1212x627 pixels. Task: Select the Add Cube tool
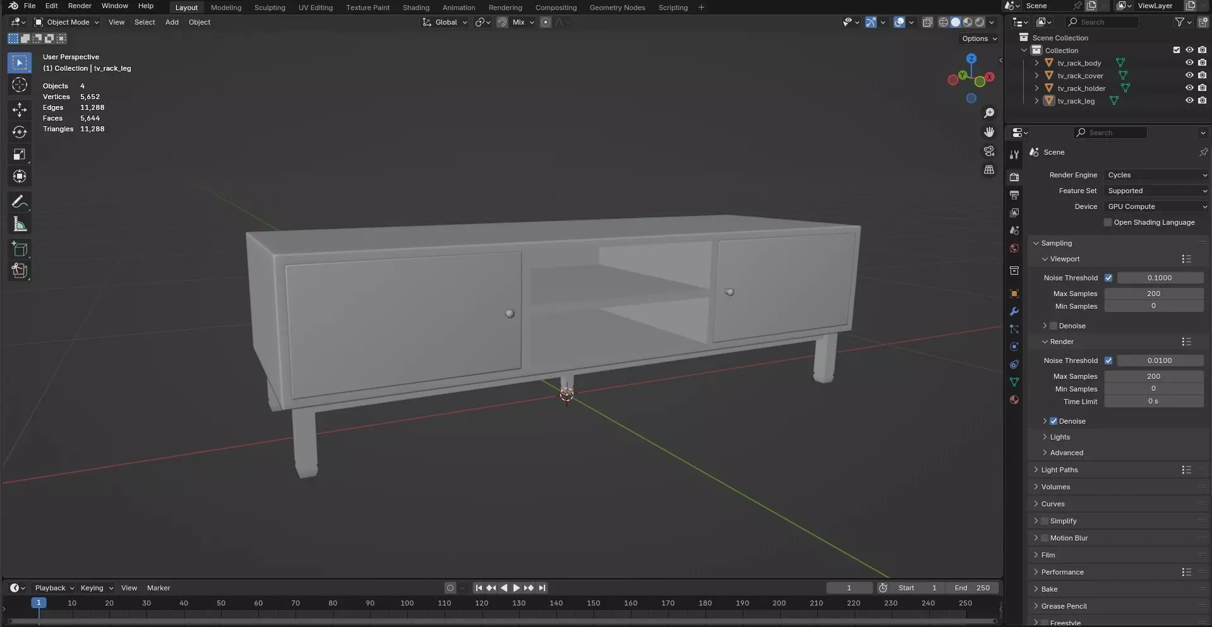click(20, 249)
